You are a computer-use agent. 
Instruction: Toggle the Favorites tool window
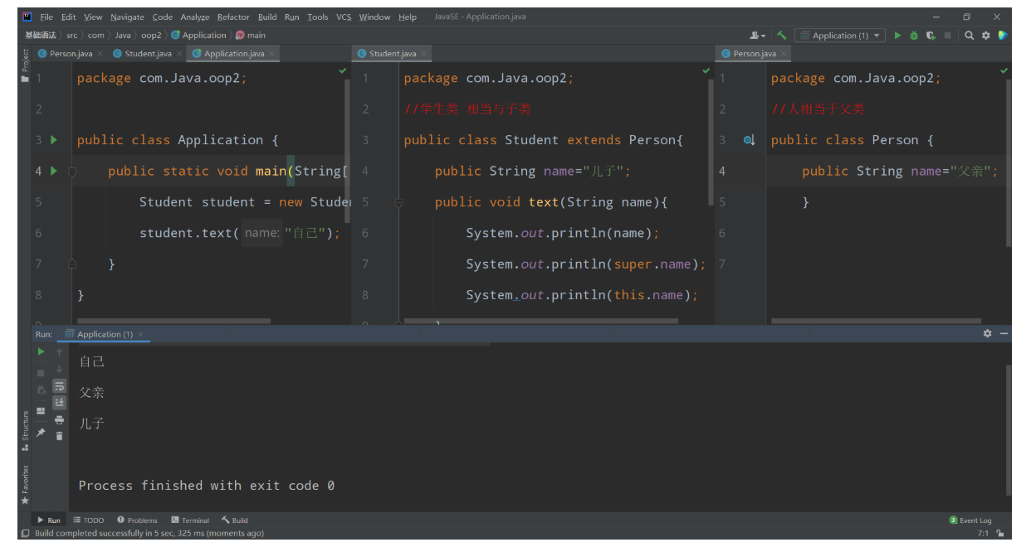[25, 486]
